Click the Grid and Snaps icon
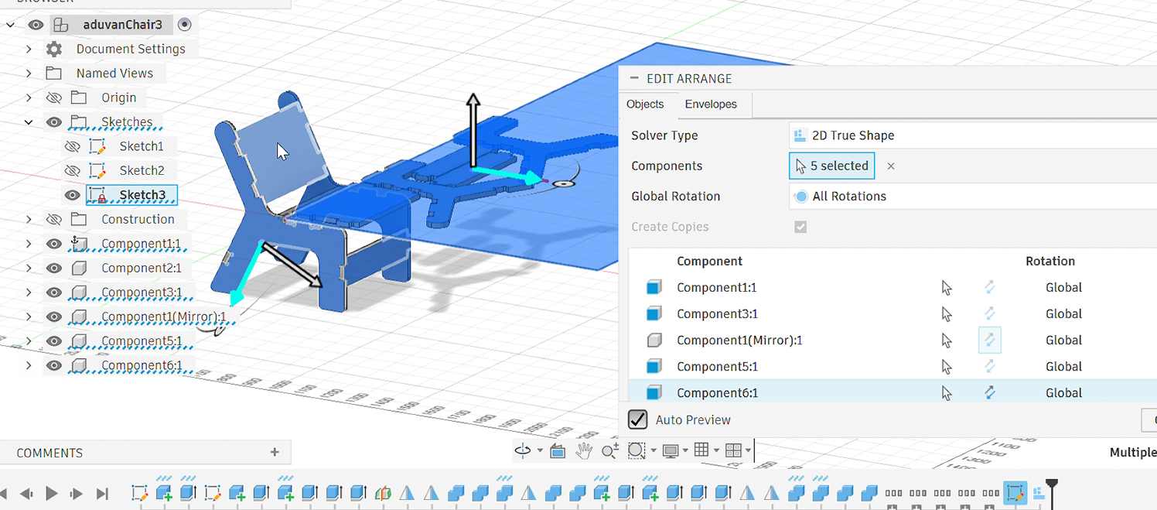Screen dimensions: 1157x510 (x=701, y=450)
